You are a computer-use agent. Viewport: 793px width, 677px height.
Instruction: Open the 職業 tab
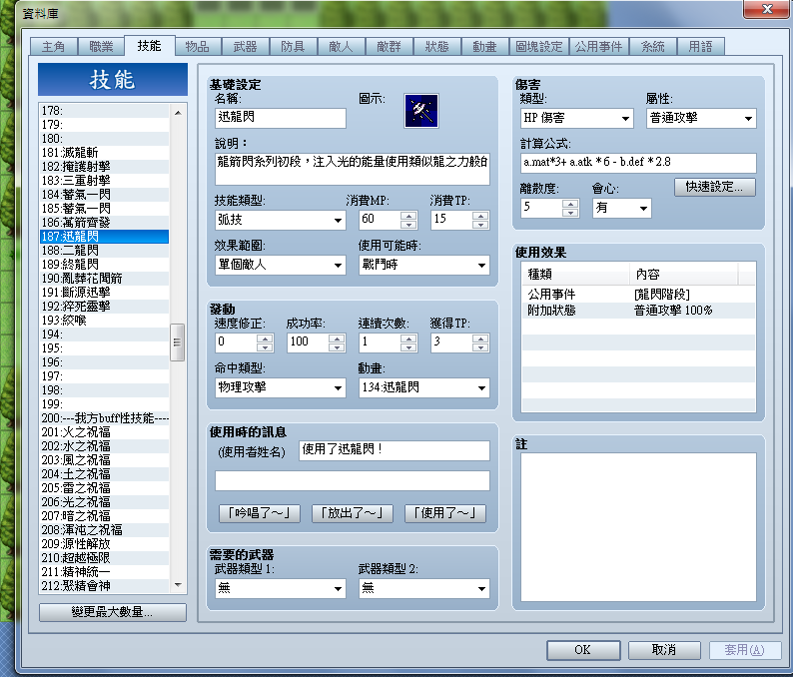101,47
